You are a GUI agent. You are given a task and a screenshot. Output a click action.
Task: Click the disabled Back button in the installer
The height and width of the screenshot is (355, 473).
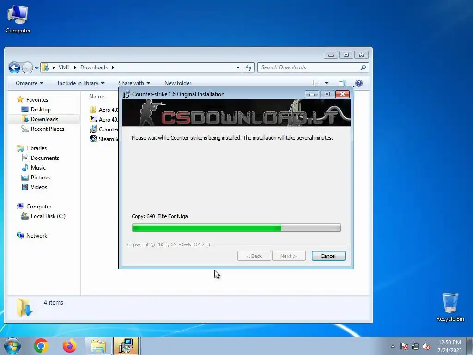[254, 256]
